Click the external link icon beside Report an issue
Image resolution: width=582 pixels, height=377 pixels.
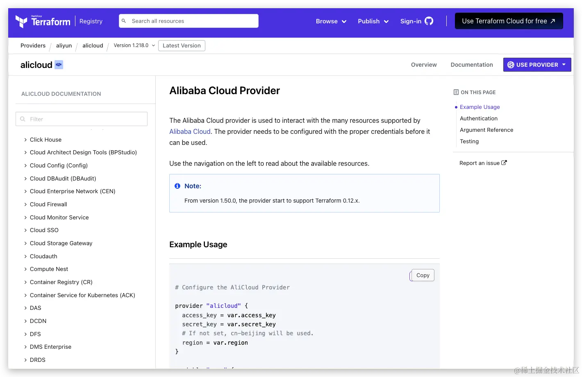point(504,163)
